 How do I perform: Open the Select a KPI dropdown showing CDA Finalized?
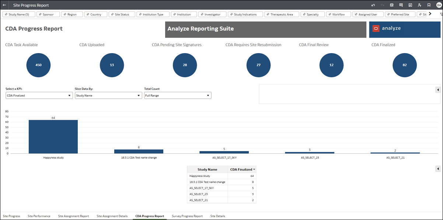(x=39, y=95)
